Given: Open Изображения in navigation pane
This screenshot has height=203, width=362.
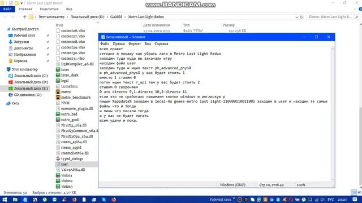Looking at the screenshot, I should coord(25,55).
